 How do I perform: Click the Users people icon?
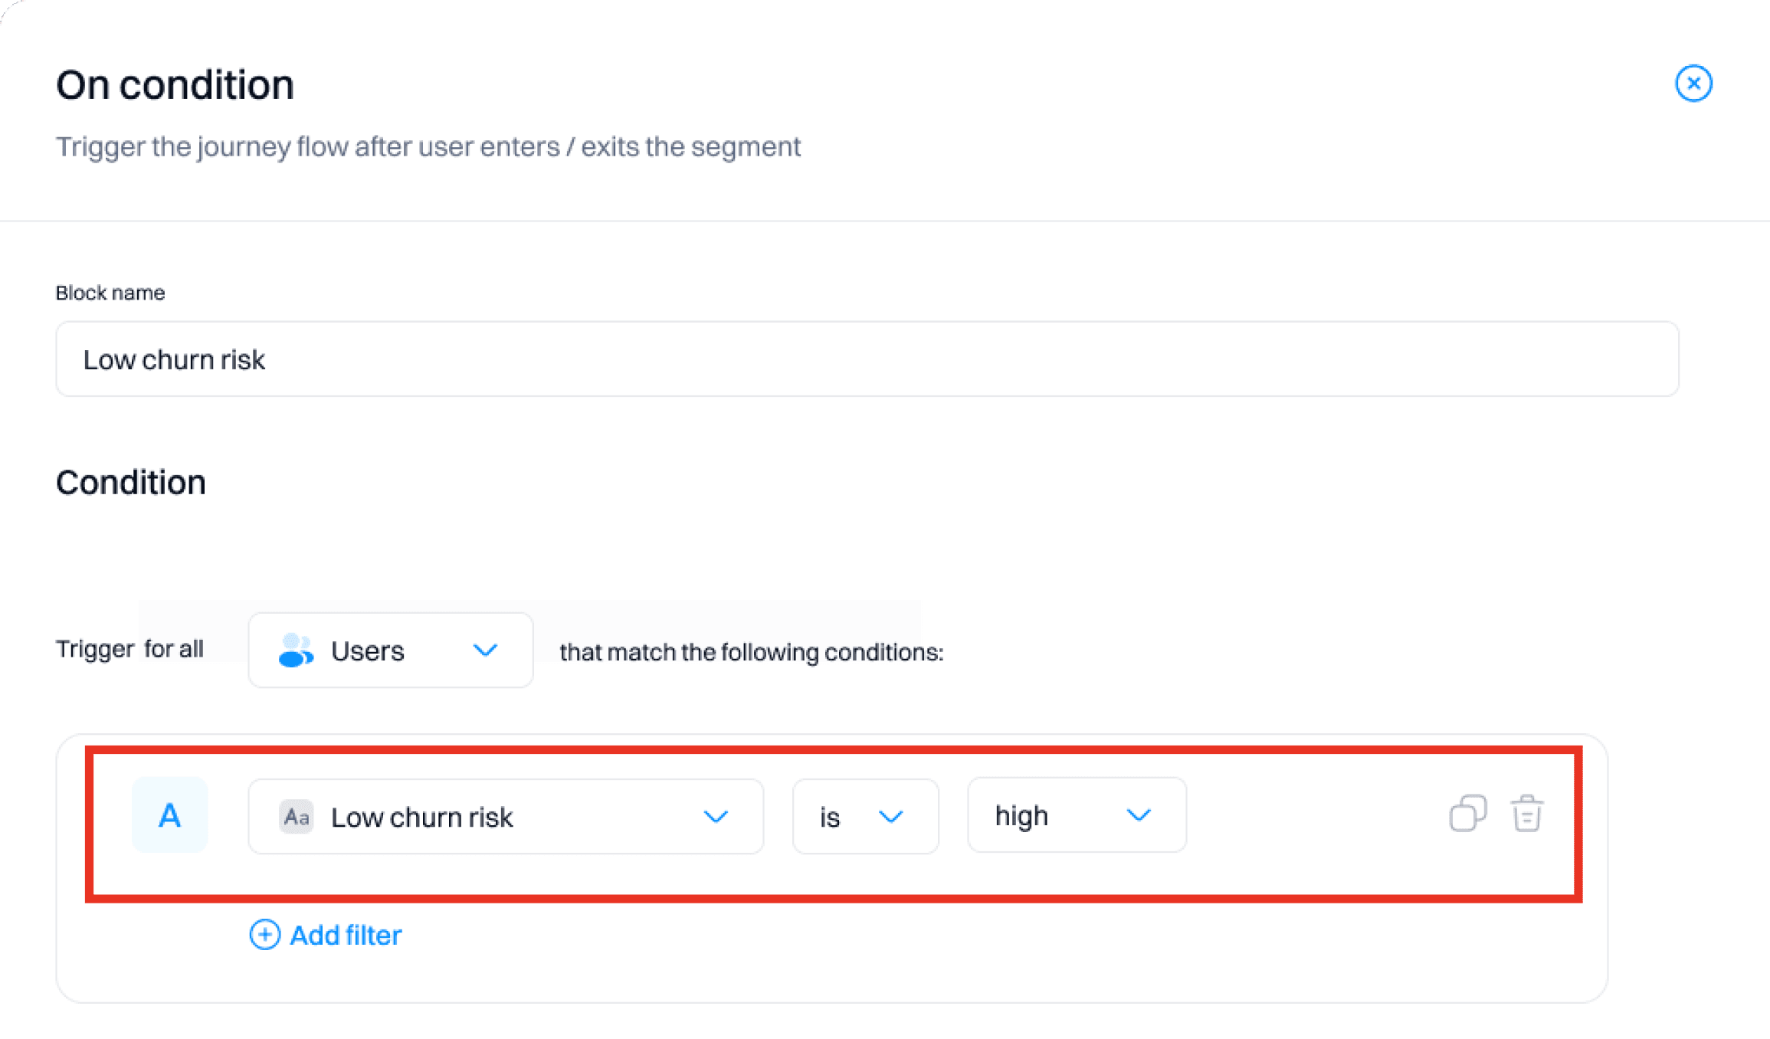pos(296,651)
